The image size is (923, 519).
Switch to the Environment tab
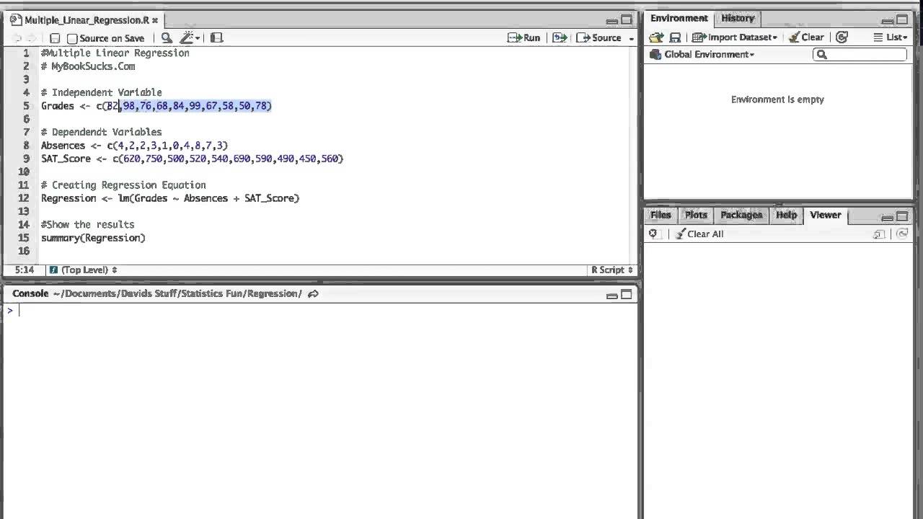[679, 18]
